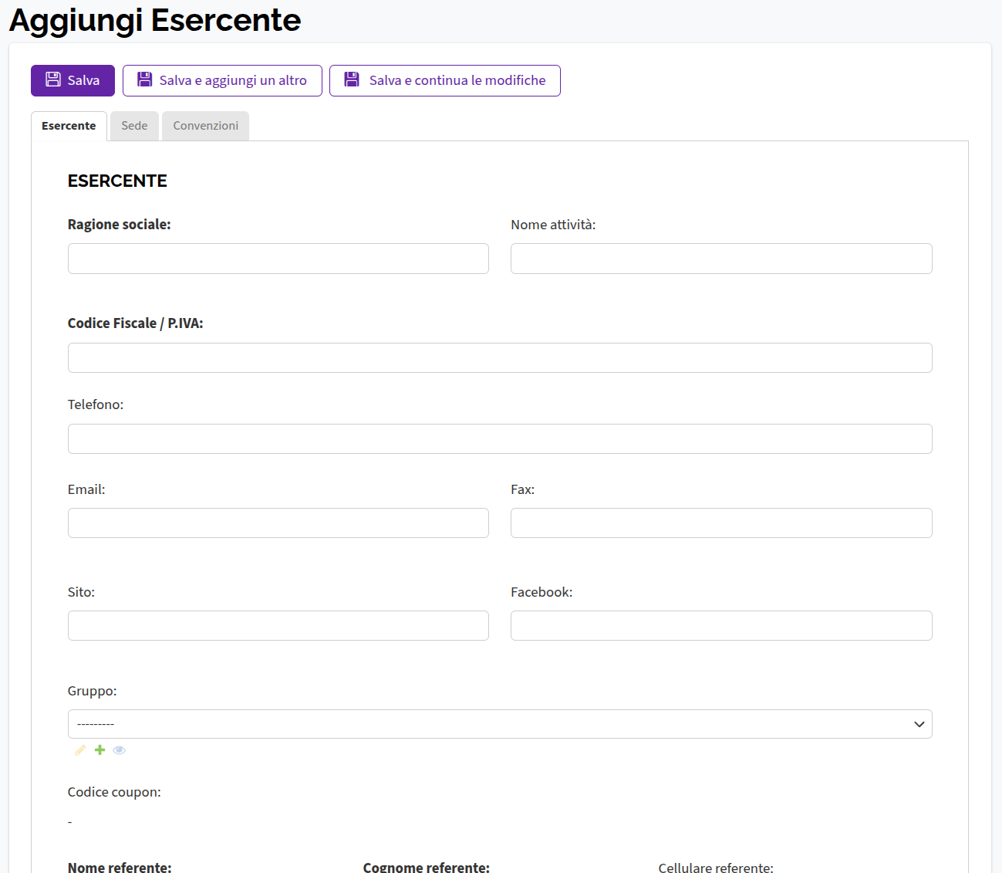Click the purple Salva button
1002x873 pixels.
[73, 80]
